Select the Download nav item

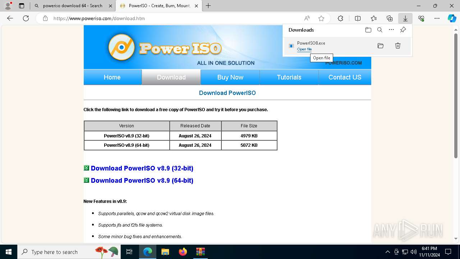pos(171,77)
